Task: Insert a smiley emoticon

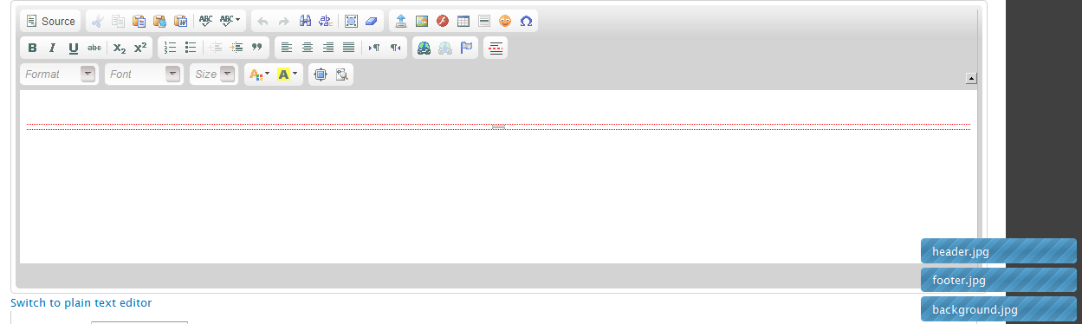Action: pos(505,21)
